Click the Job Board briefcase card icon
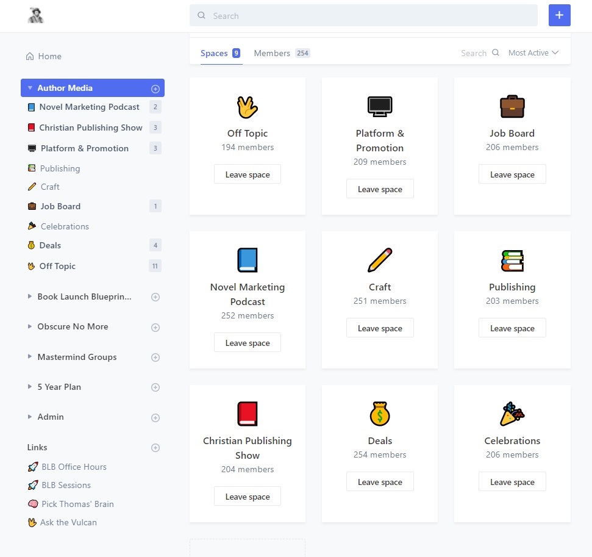The image size is (592, 557). tap(512, 107)
